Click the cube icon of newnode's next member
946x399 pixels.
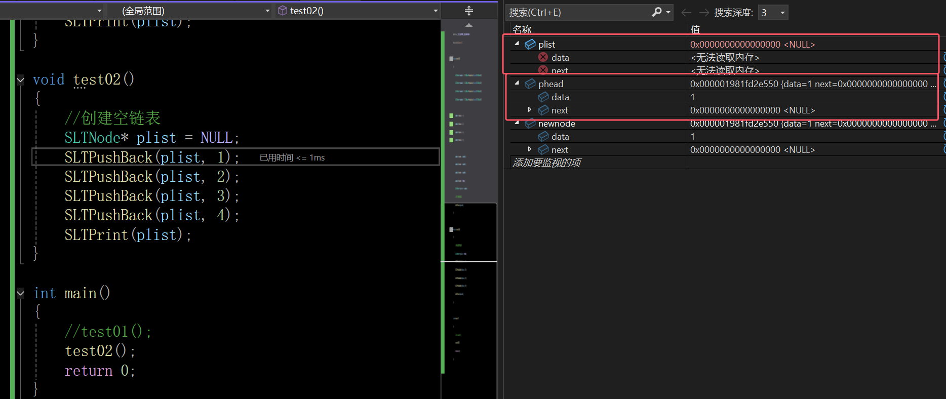(543, 149)
